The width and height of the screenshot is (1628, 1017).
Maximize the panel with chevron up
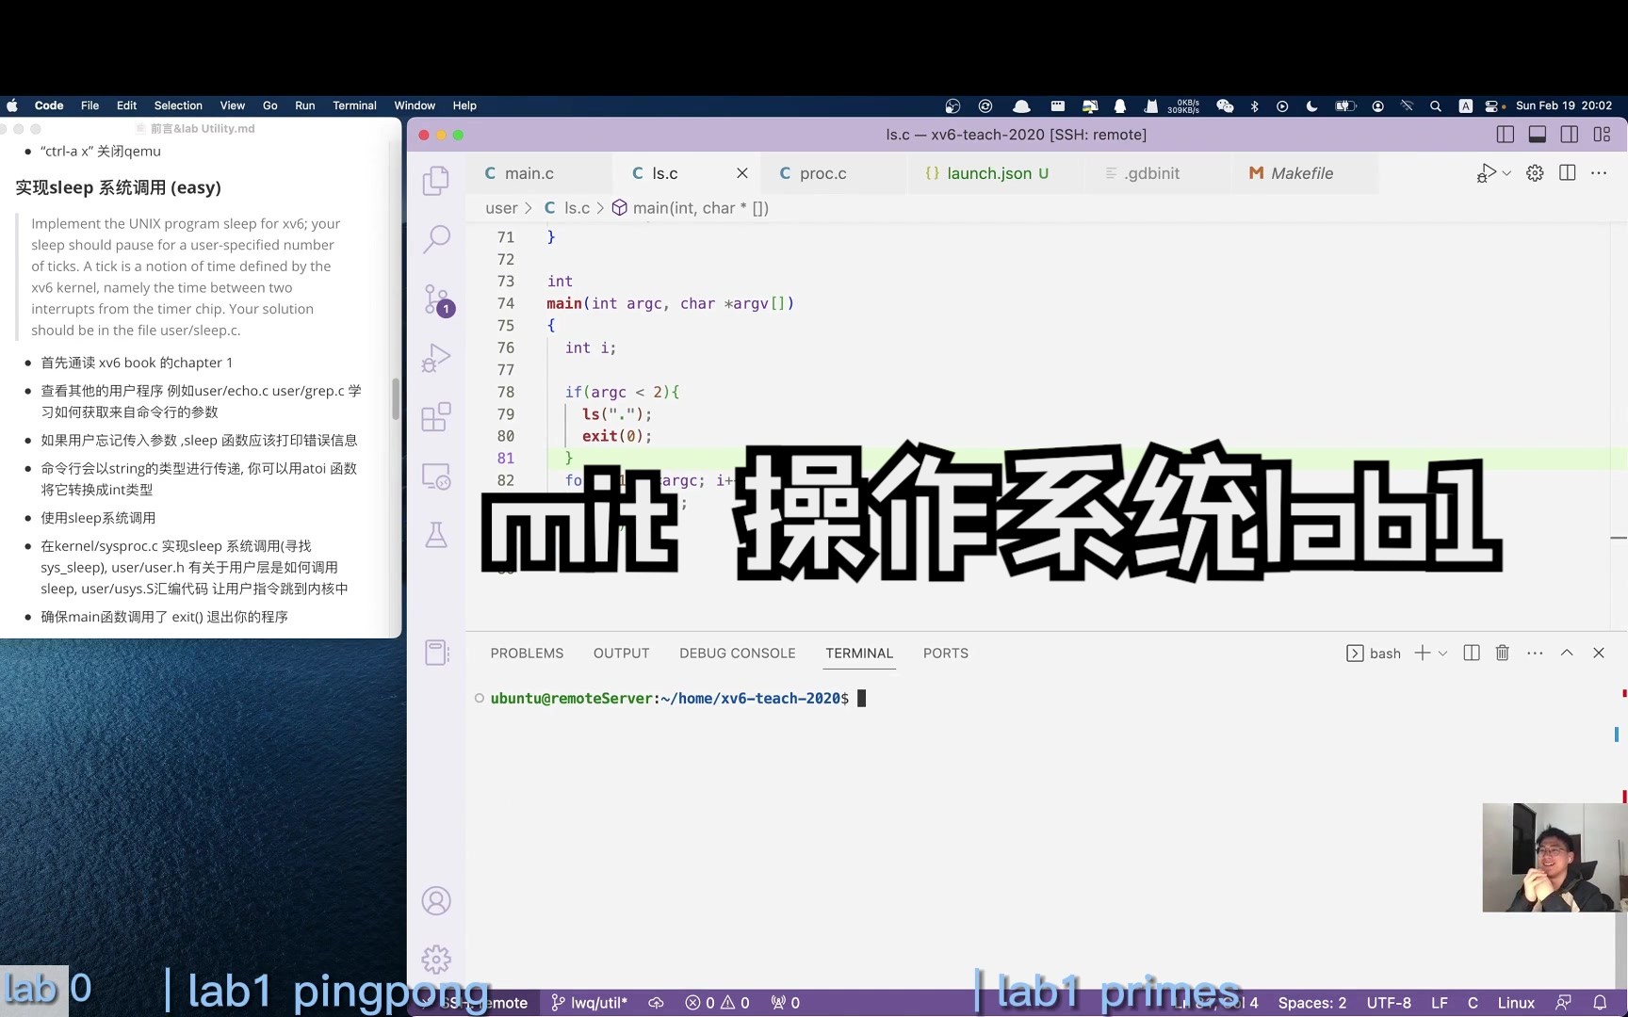1567,654
